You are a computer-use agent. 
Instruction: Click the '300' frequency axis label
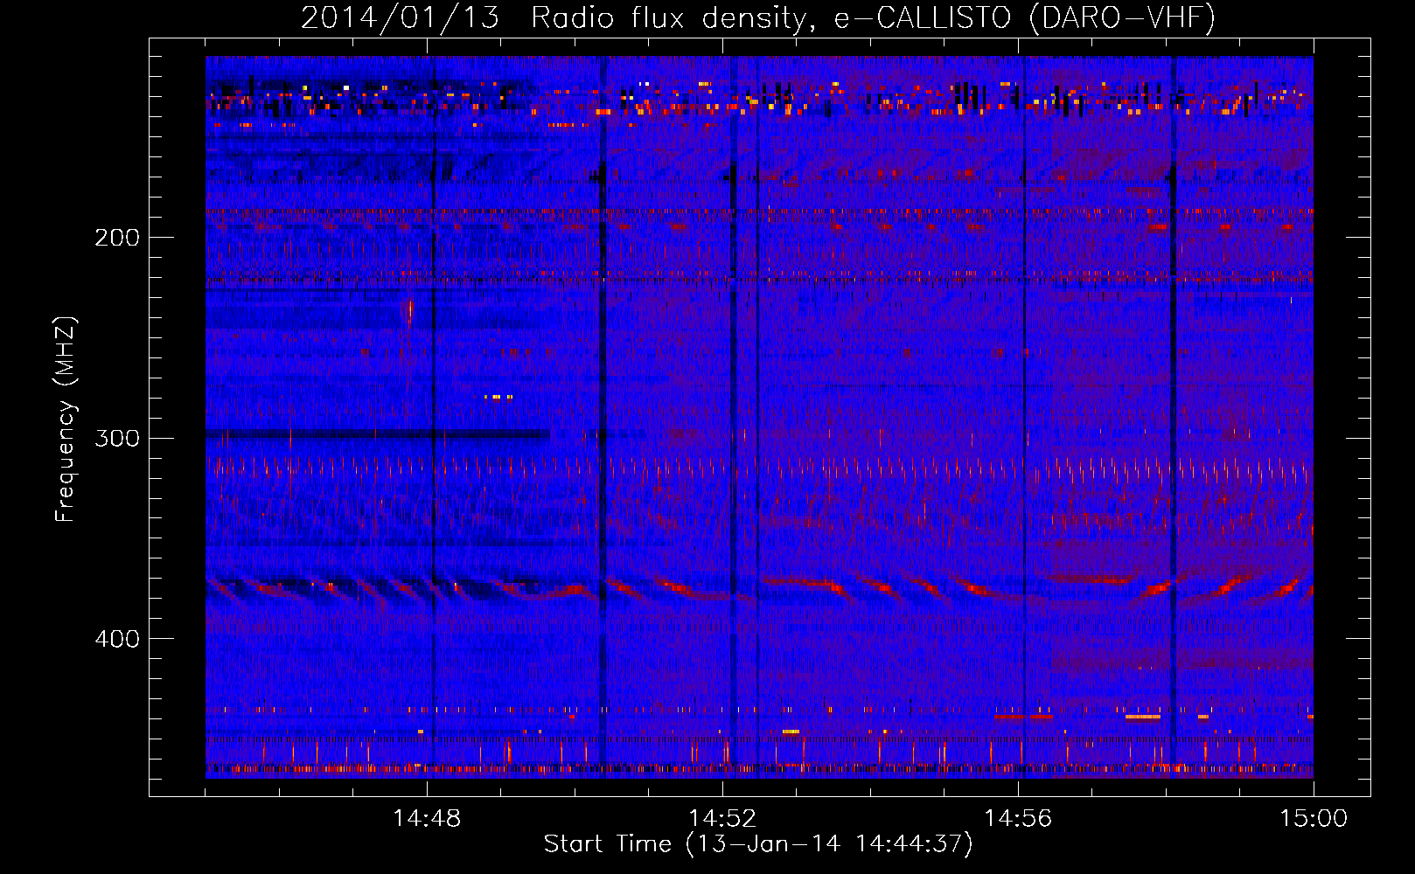(117, 438)
